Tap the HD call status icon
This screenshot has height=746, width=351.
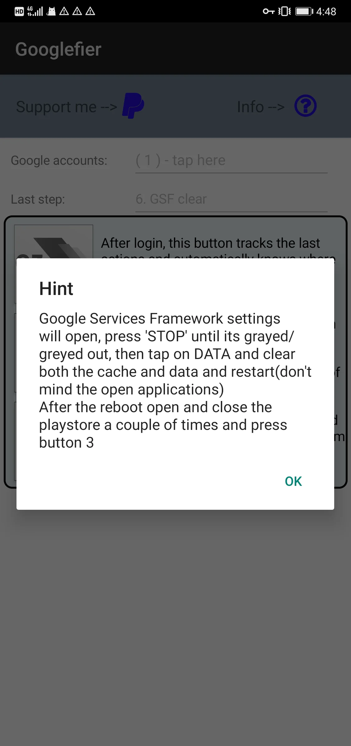click(19, 12)
